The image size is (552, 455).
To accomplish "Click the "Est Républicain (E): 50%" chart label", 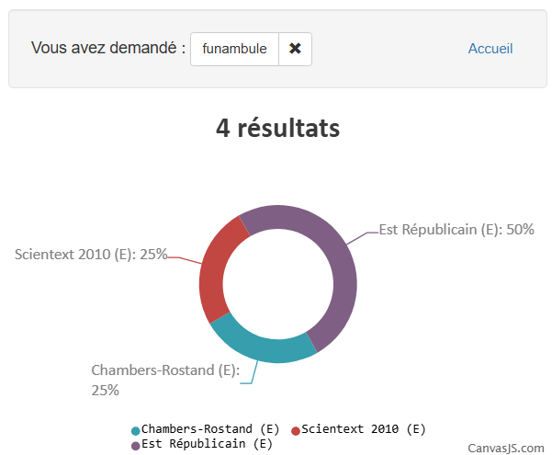I will tap(456, 230).
